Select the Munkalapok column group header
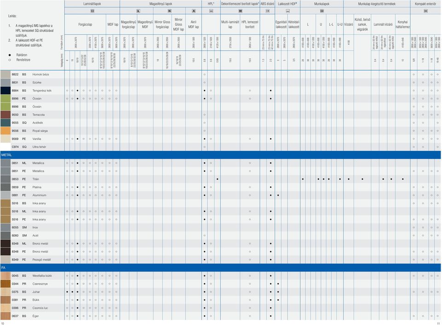The image size is (442, 325). 322,4
